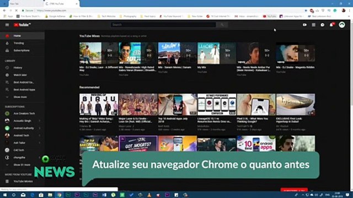The height and width of the screenshot is (198, 353).
Task: Open the Apps bookmark shortcut
Action: point(8,16)
